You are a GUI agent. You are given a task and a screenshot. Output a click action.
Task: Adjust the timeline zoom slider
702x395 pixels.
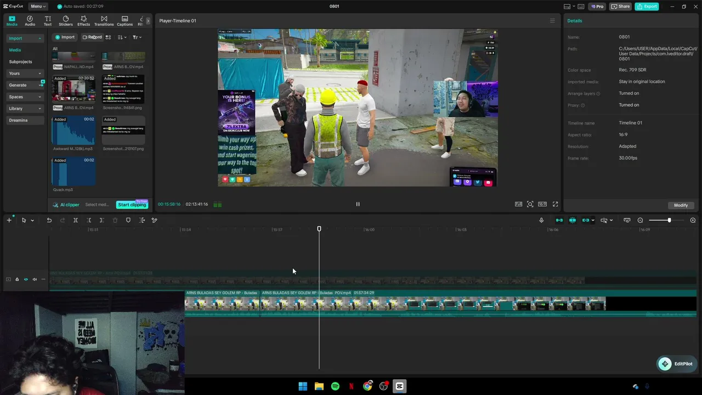point(669,220)
